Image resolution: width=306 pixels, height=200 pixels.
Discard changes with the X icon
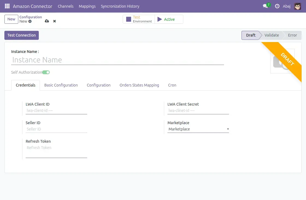(x=54, y=21)
